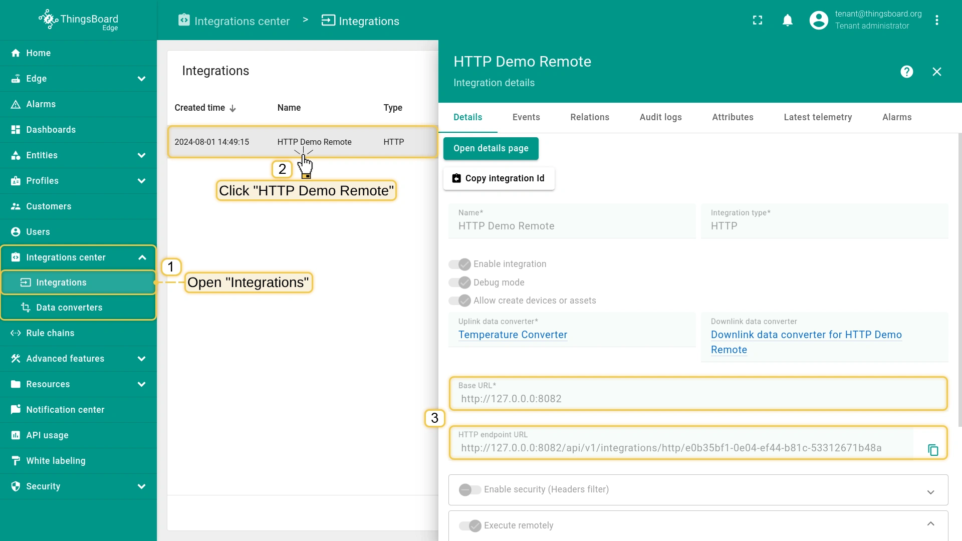
Task: Copy HTTP endpoint URL with copy icon
Action: pyautogui.click(x=932, y=450)
